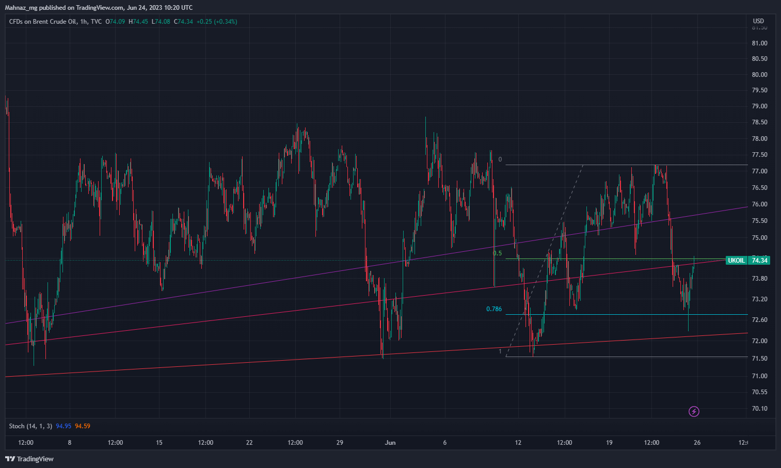781x468 pixels.
Task: Click the 19 date on time axis
Action: coord(609,443)
